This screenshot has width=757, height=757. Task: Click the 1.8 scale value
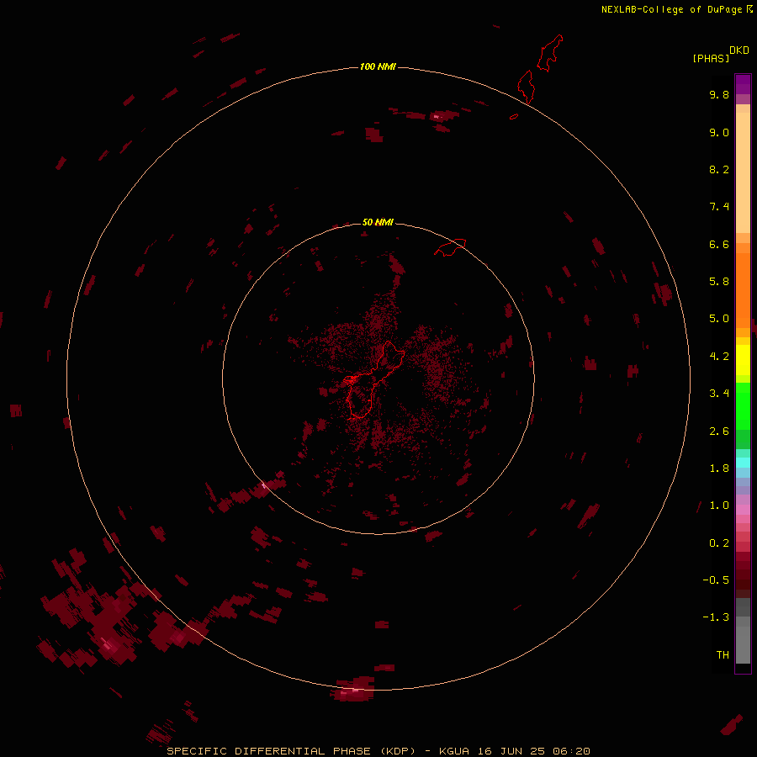719,468
